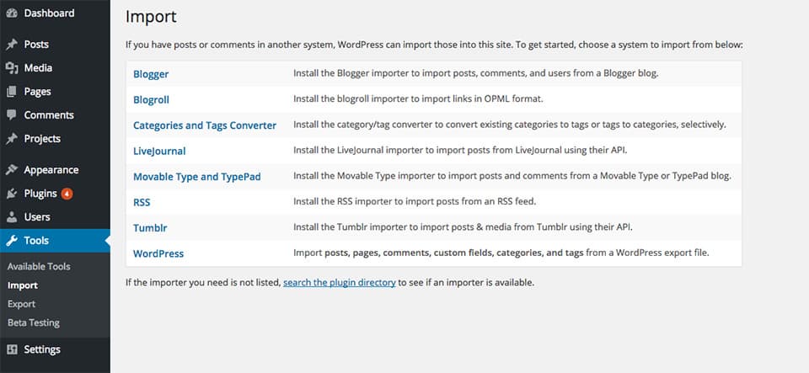Viewport: 809px width, 373px height.
Task: Open the Categories and Tags Converter link
Action: (x=205, y=125)
